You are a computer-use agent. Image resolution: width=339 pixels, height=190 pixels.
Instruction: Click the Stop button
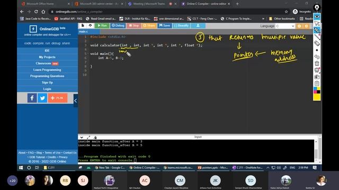tap(134, 26)
